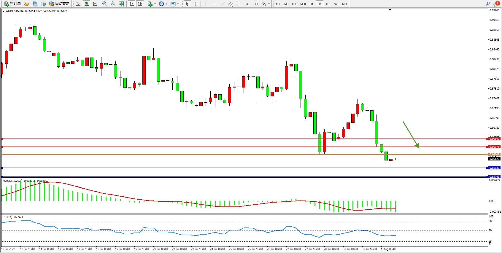The image size is (502, 253).
Task: Click the 0.66542 red price level label
Action: pos(494,139)
